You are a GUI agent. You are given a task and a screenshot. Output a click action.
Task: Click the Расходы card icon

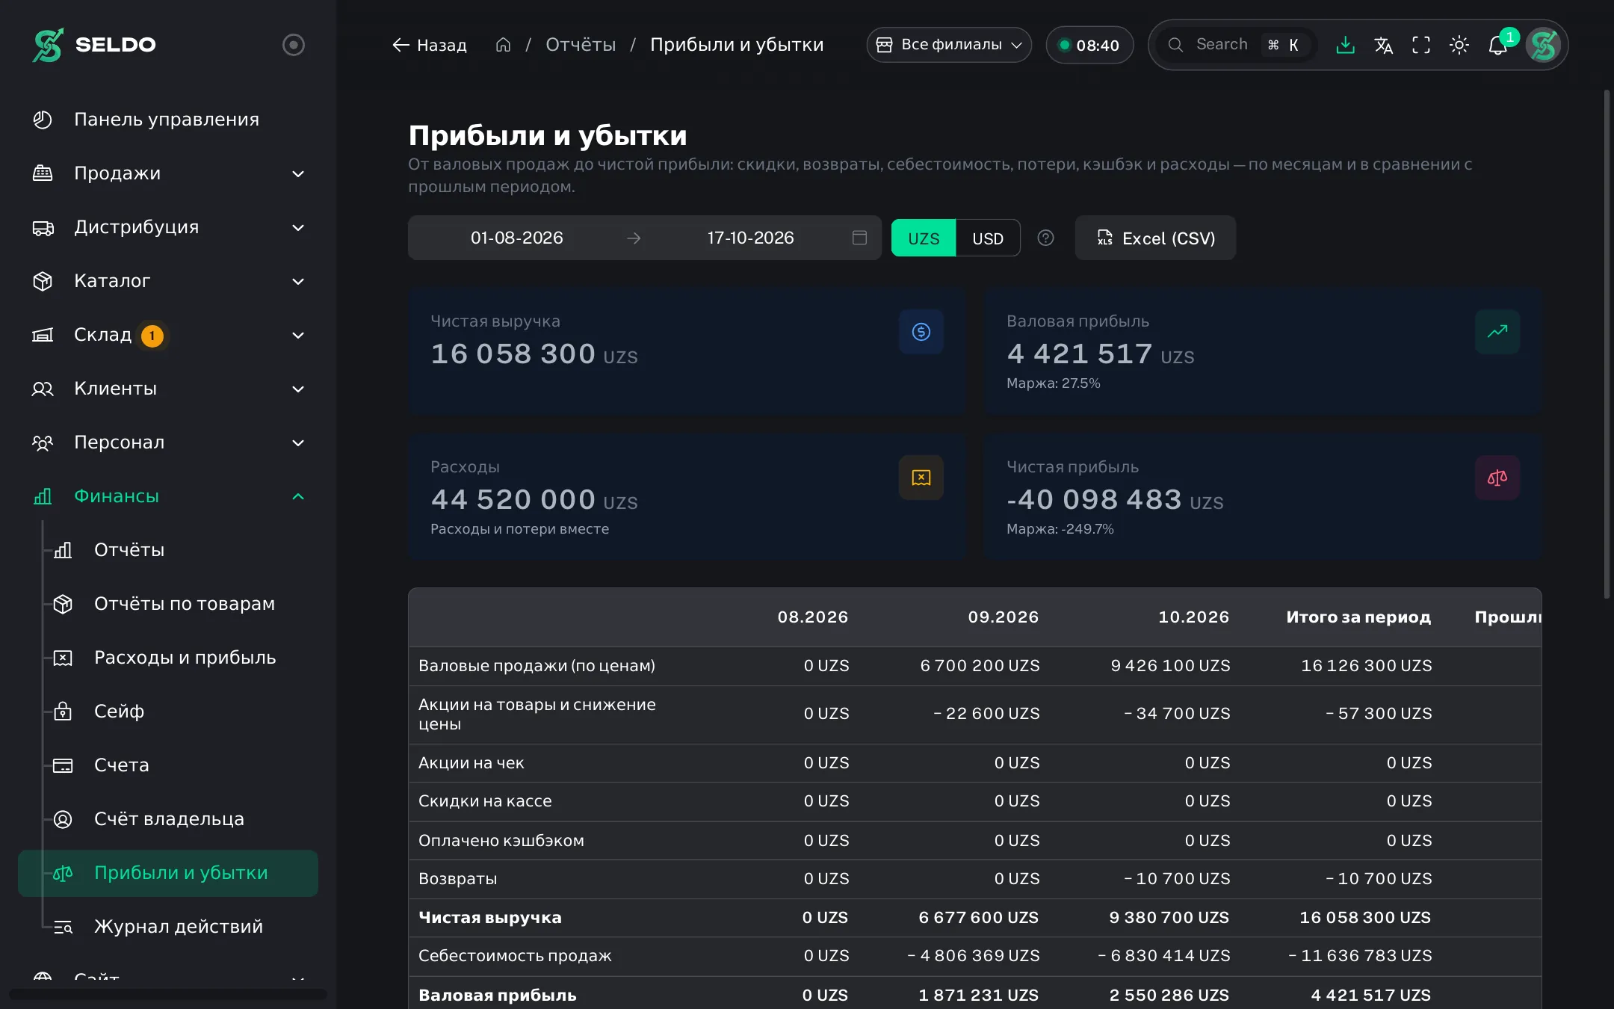(921, 478)
